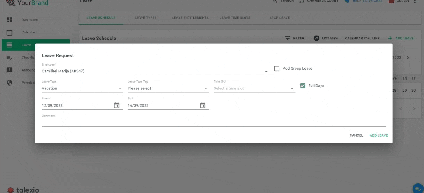The height and width of the screenshot is (193, 424).
Task: Click day 30 in the schedule header
Action: pyautogui.click(x=413, y=91)
